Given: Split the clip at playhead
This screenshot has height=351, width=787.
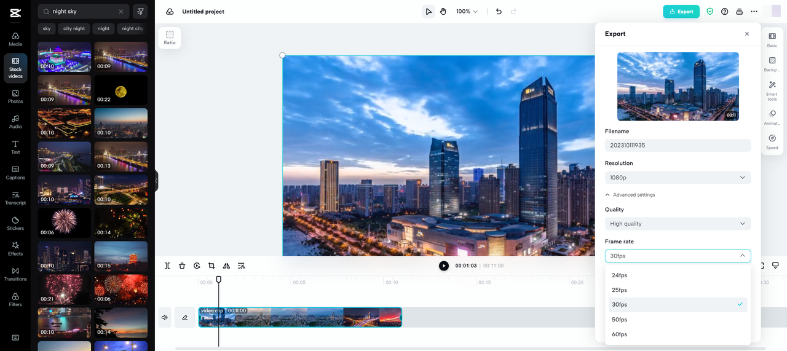Looking at the screenshot, I should pos(167,266).
